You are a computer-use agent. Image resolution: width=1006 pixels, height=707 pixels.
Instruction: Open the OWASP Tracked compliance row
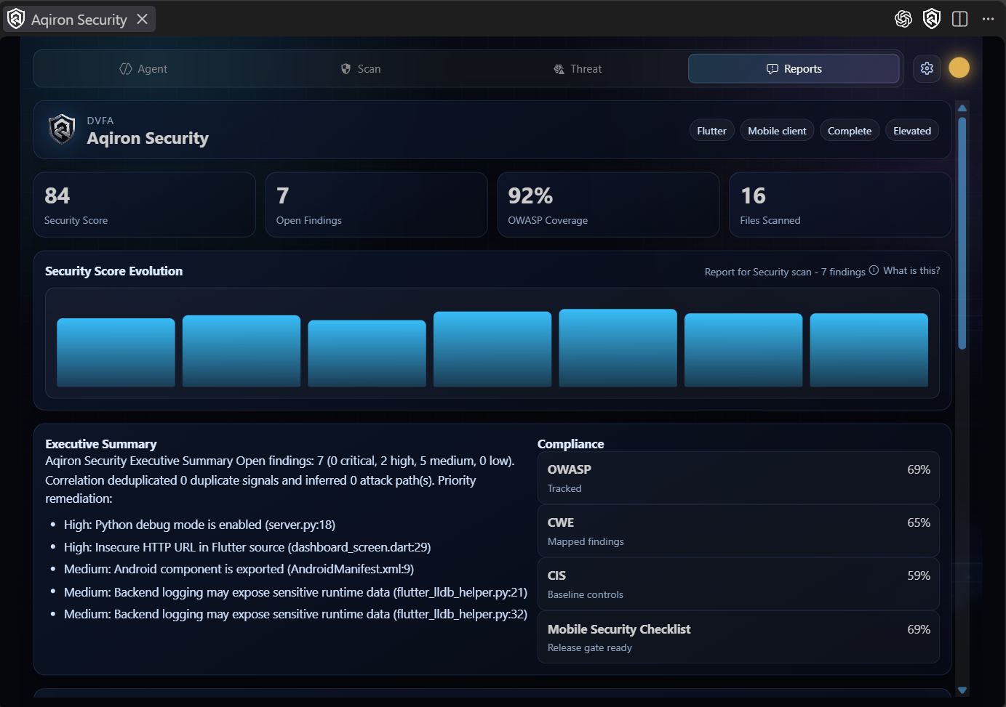738,478
